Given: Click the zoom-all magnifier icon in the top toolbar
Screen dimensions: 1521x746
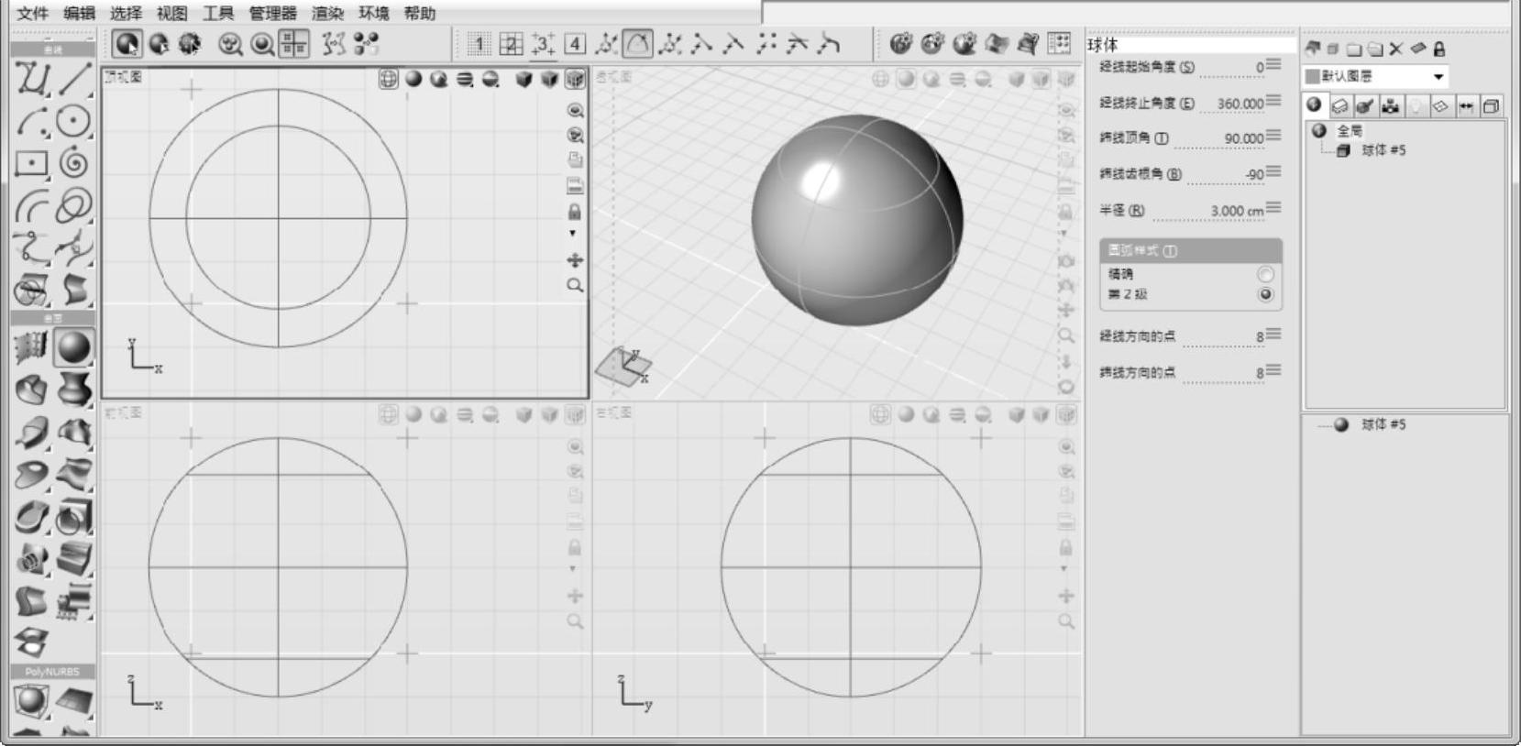Looking at the screenshot, I should click(x=230, y=44).
